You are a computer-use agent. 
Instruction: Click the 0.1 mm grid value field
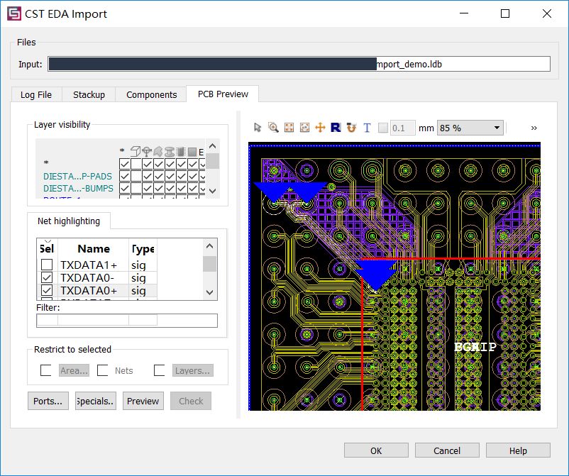click(402, 128)
